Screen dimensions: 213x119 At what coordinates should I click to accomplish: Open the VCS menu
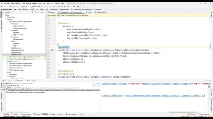point(52,3)
